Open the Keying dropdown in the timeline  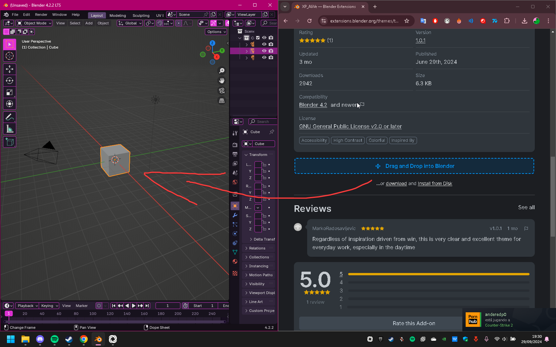click(x=49, y=306)
